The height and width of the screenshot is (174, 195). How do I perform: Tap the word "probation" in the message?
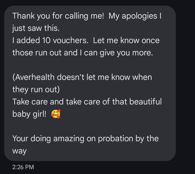tap(116, 139)
